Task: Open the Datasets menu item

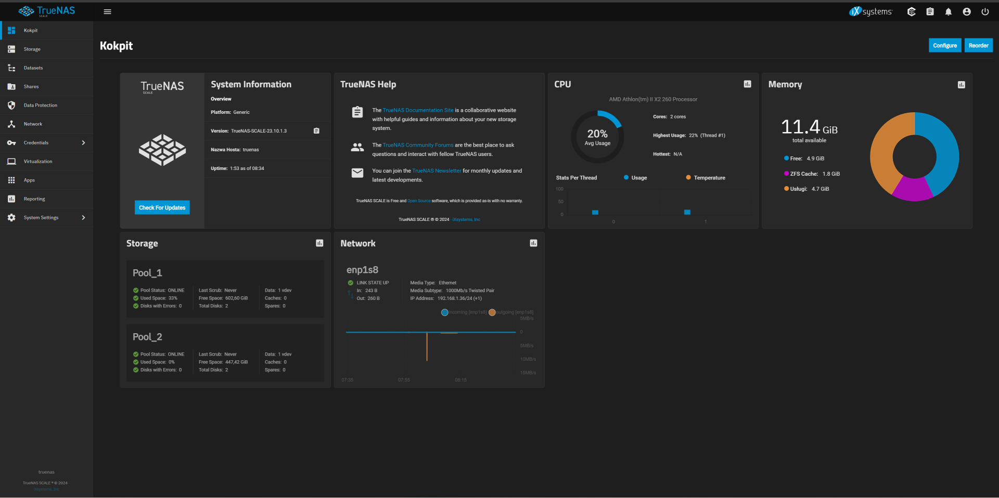Action: tap(33, 68)
